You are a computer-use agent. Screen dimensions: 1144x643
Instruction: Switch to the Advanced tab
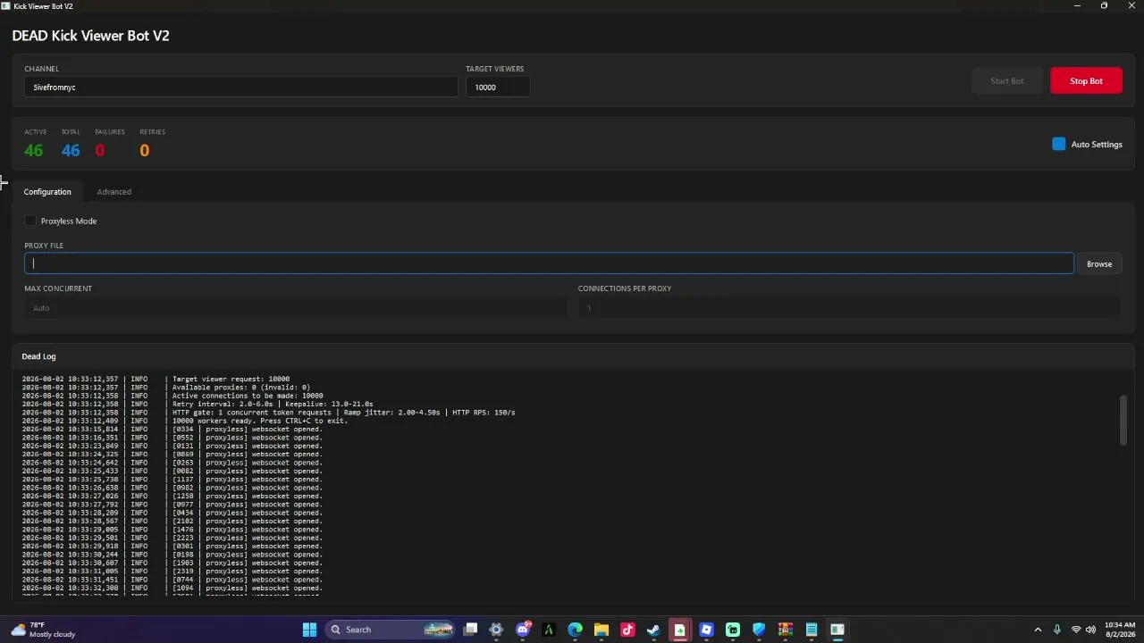[114, 191]
